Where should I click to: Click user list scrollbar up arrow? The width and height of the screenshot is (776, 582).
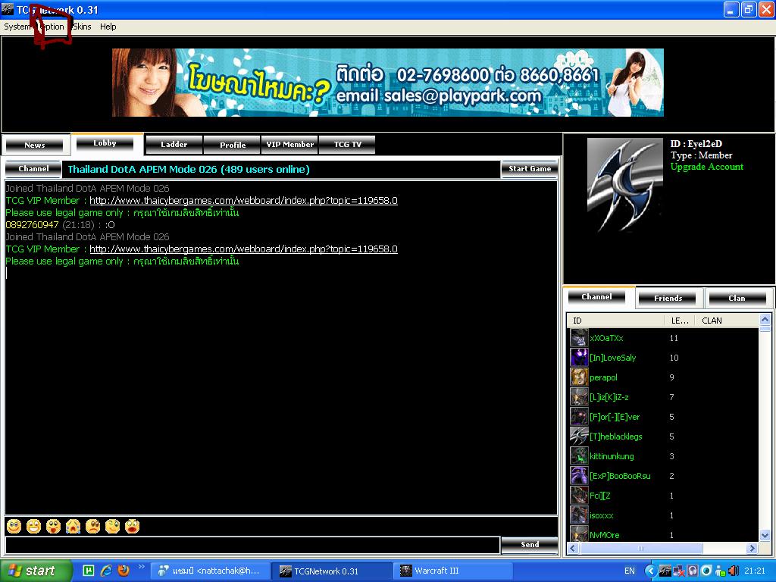click(x=765, y=320)
